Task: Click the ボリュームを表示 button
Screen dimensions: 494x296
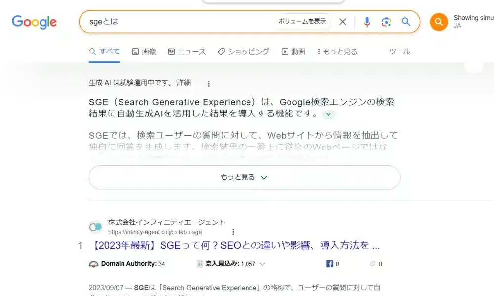Action: click(302, 21)
